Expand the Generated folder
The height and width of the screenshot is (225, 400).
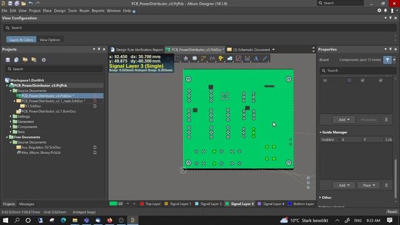[11, 121]
